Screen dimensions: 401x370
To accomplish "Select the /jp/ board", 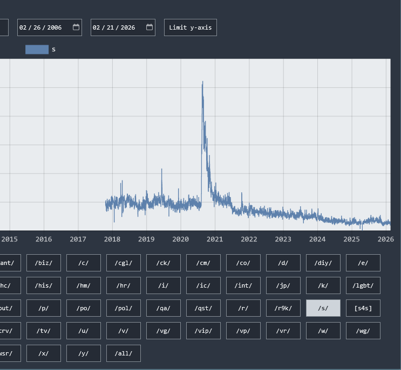I will click(283, 285).
